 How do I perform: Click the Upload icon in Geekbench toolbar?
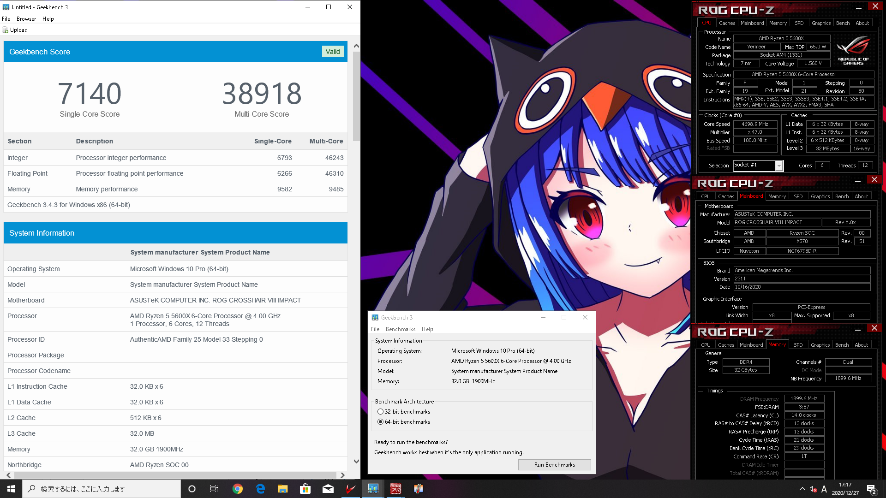click(x=5, y=30)
